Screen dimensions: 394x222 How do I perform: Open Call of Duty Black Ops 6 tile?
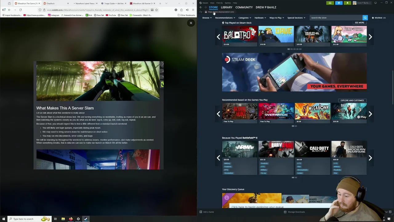[x=312, y=158]
